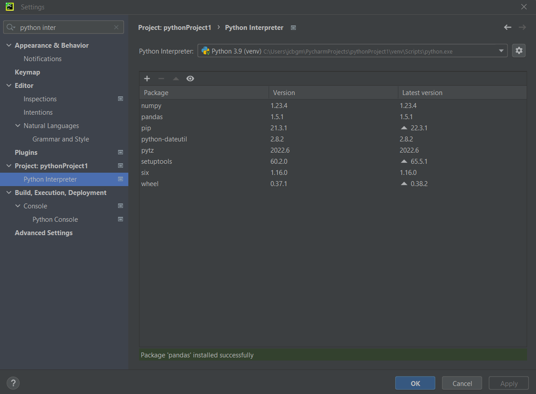Click the Apply button
536x394 pixels.
(x=509, y=383)
